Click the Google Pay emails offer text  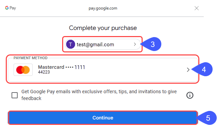tap(99, 95)
